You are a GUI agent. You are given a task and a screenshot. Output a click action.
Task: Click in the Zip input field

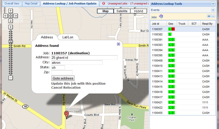62,72
